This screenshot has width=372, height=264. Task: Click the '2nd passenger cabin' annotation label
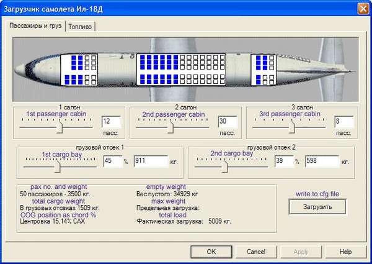(x=174, y=114)
